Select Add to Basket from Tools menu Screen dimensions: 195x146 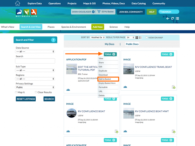click(x=108, y=79)
